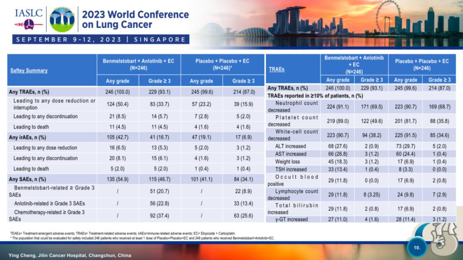This screenshot has width=463, height=260.
Task: Click the Placebo + Placebo + EC (N=246)* header
Action: (x=222, y=64)
